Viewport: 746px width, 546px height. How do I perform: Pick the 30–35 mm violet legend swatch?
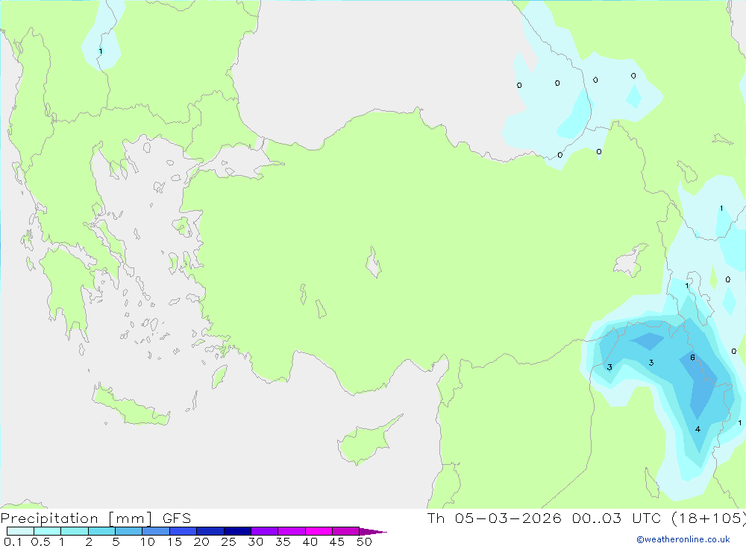tap(265, 531)
